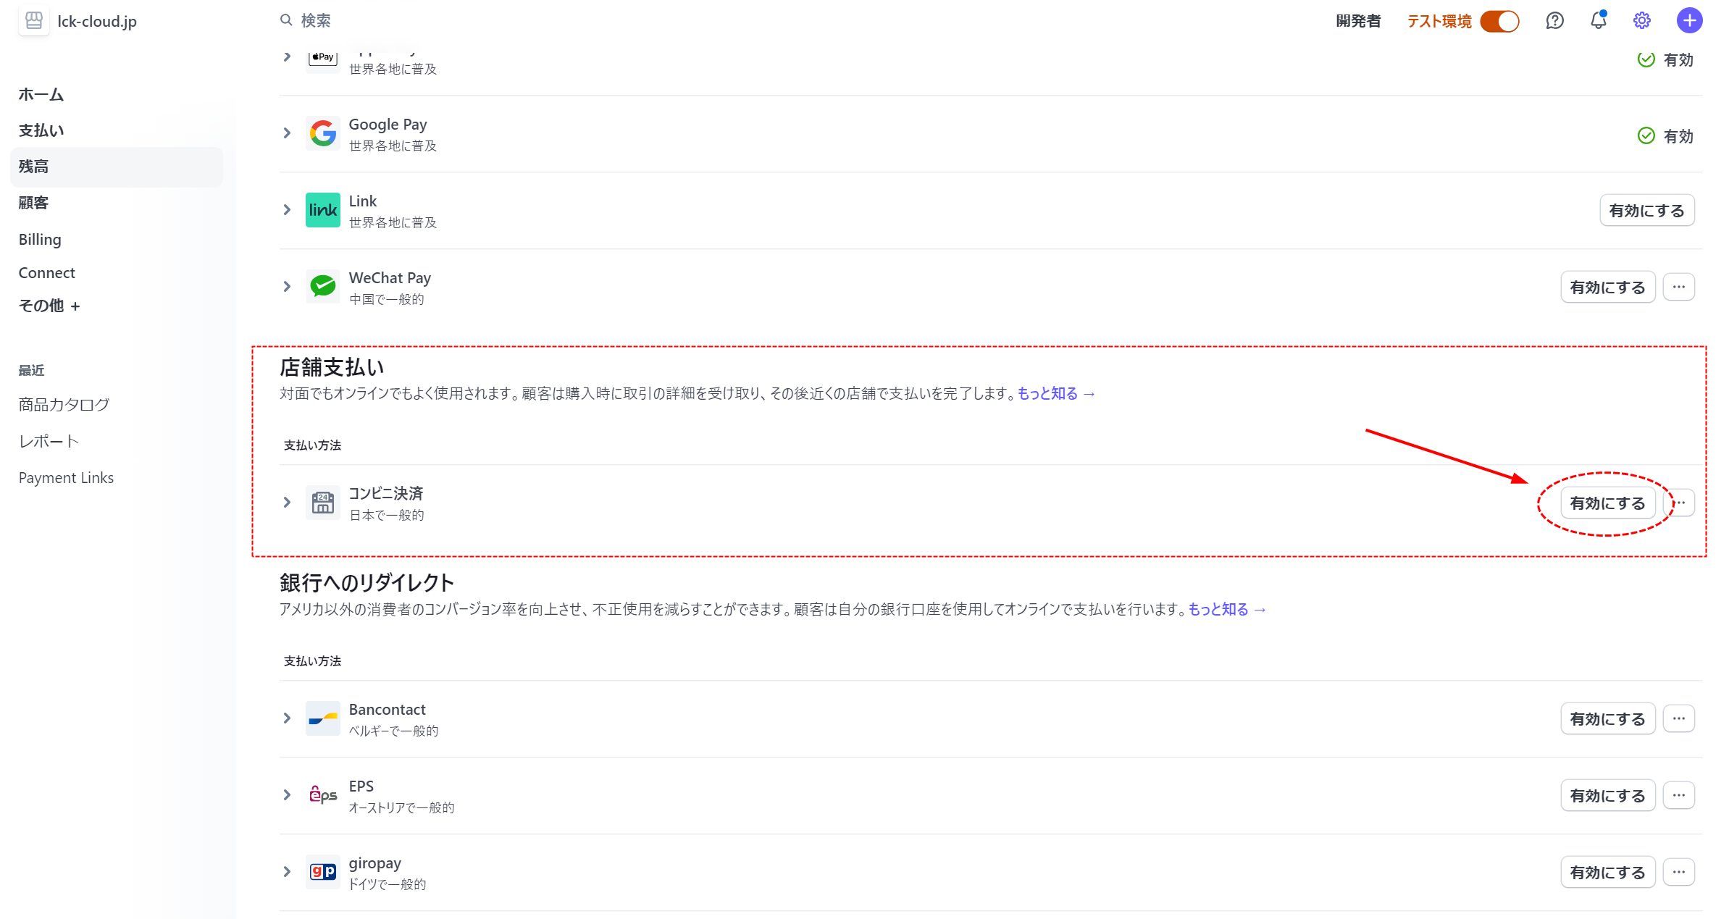Open notifications bell icon
This screenshot has height=919, width=1729.
point(1599,20)
